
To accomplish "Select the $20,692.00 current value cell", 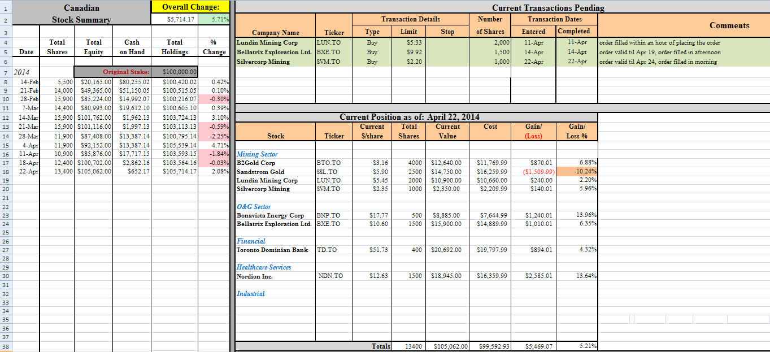I will (447, 250).
